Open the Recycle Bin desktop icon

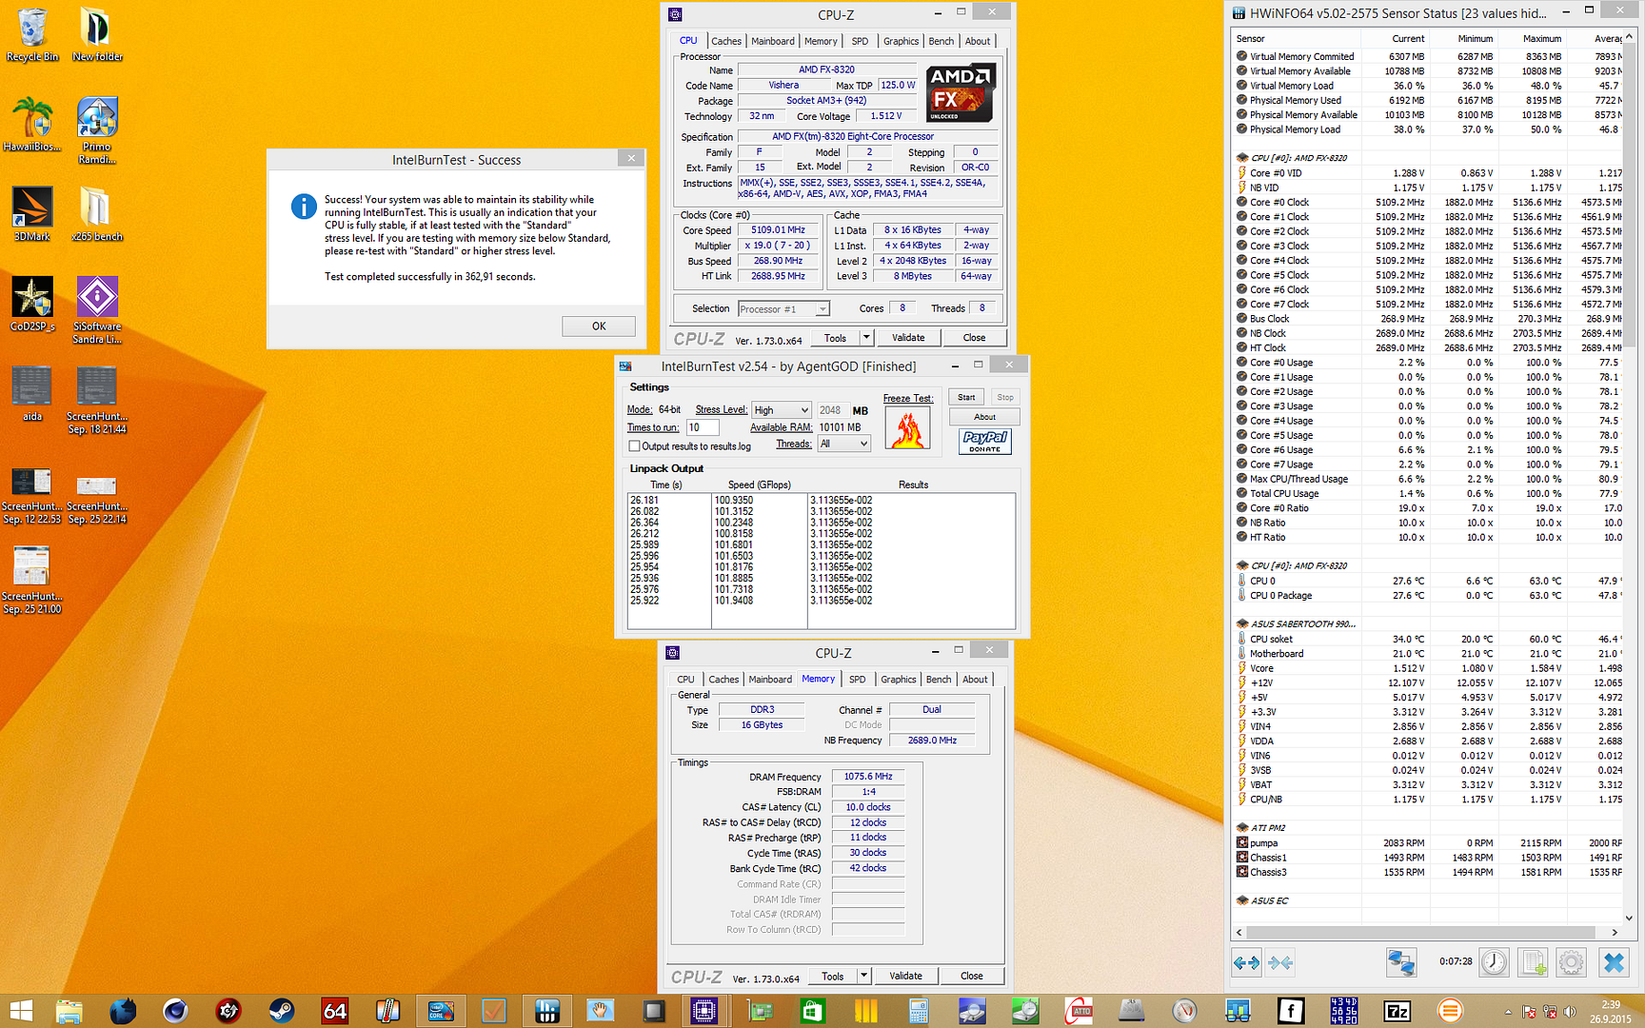pos(32,35)
